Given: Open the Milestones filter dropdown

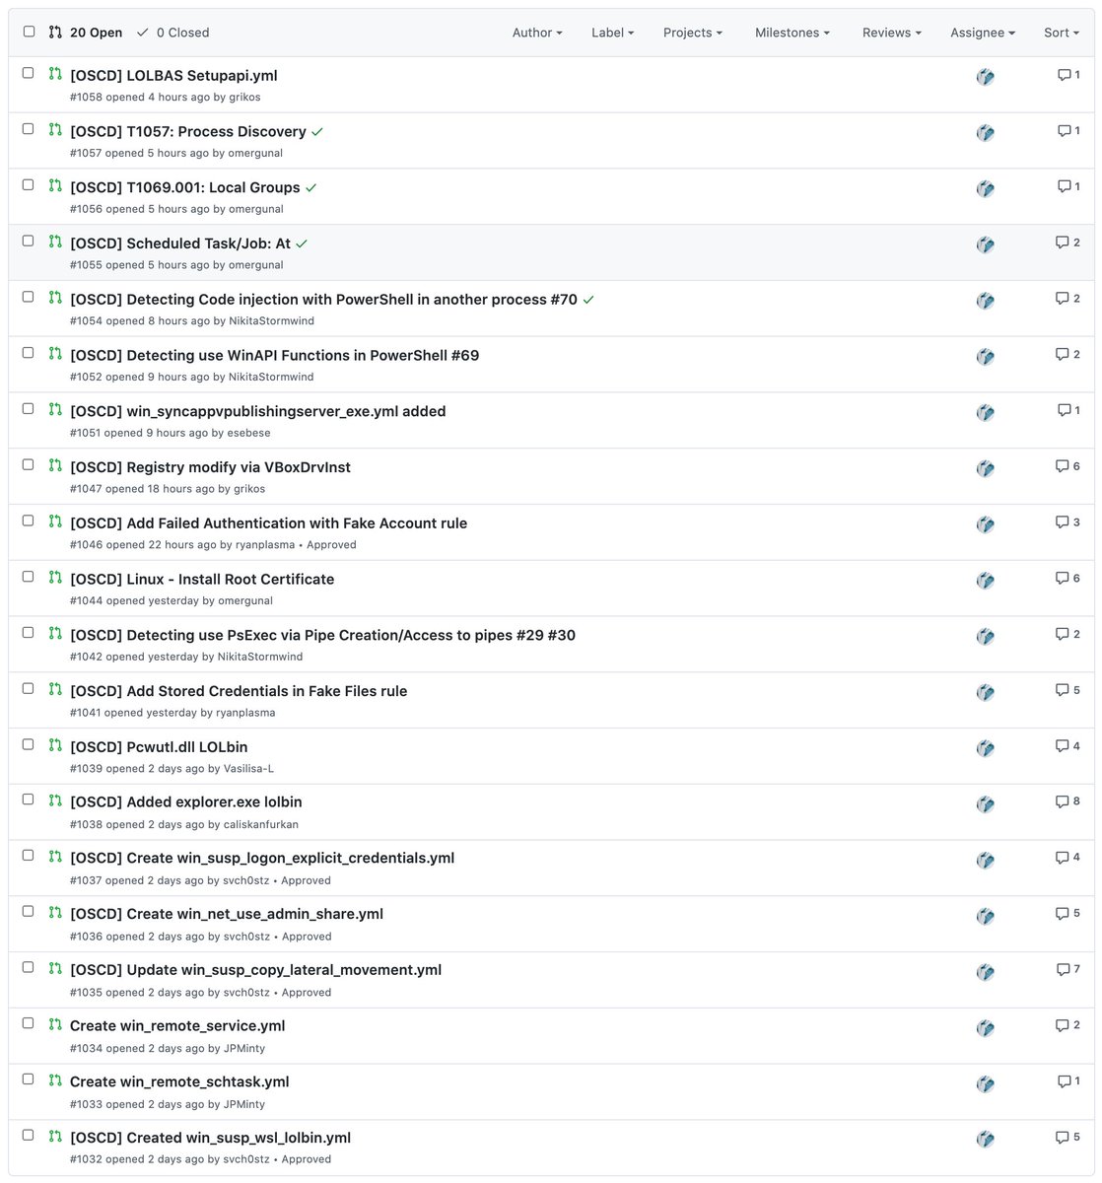Looking at the screenshot, I should 792,33.
